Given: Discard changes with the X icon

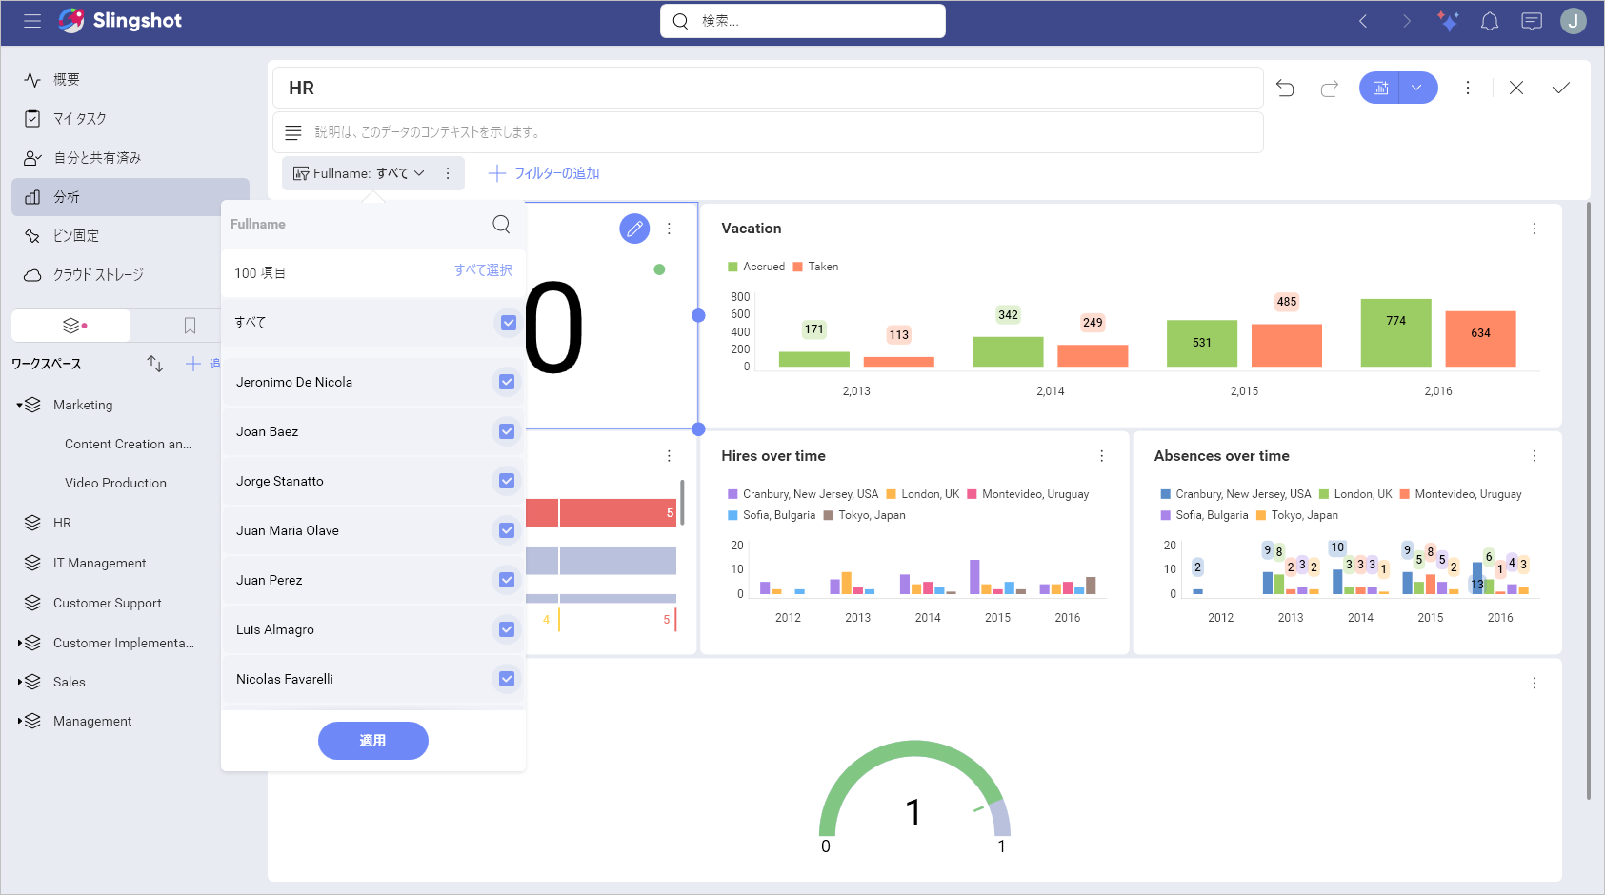Looking at the screenshot, I should point(1516,88).
